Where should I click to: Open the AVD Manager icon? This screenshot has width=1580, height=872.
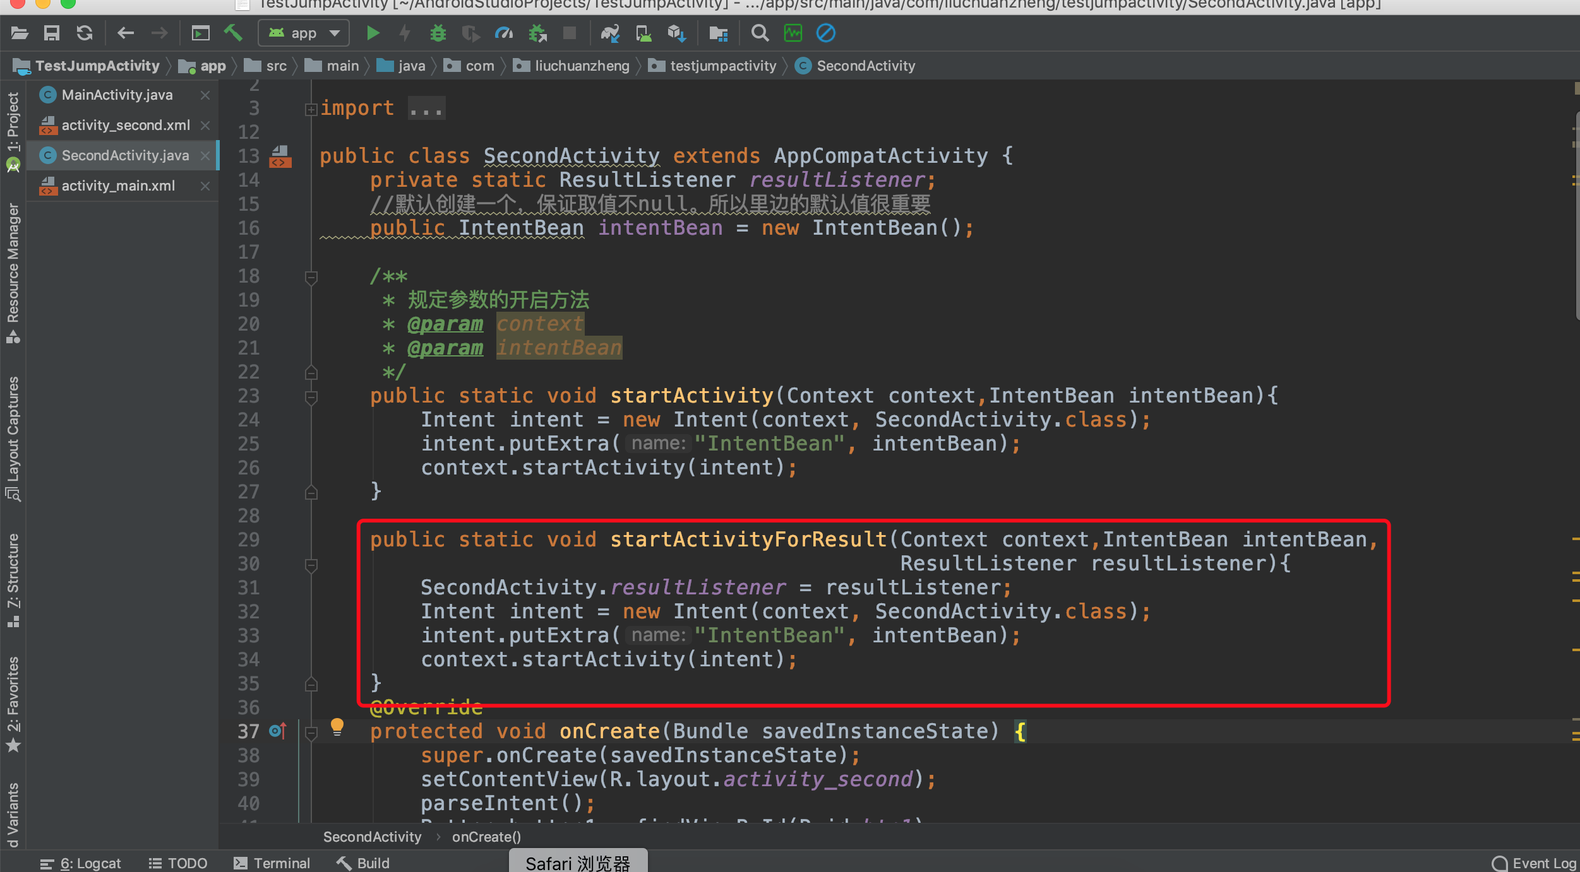[643, 33]
